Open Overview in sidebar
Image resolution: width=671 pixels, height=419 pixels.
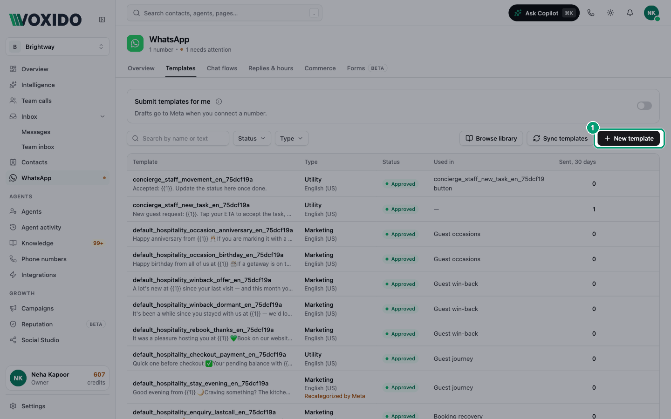(58, 69)
